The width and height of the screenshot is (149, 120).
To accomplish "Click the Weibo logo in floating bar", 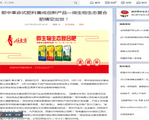I will coord(1,115).
